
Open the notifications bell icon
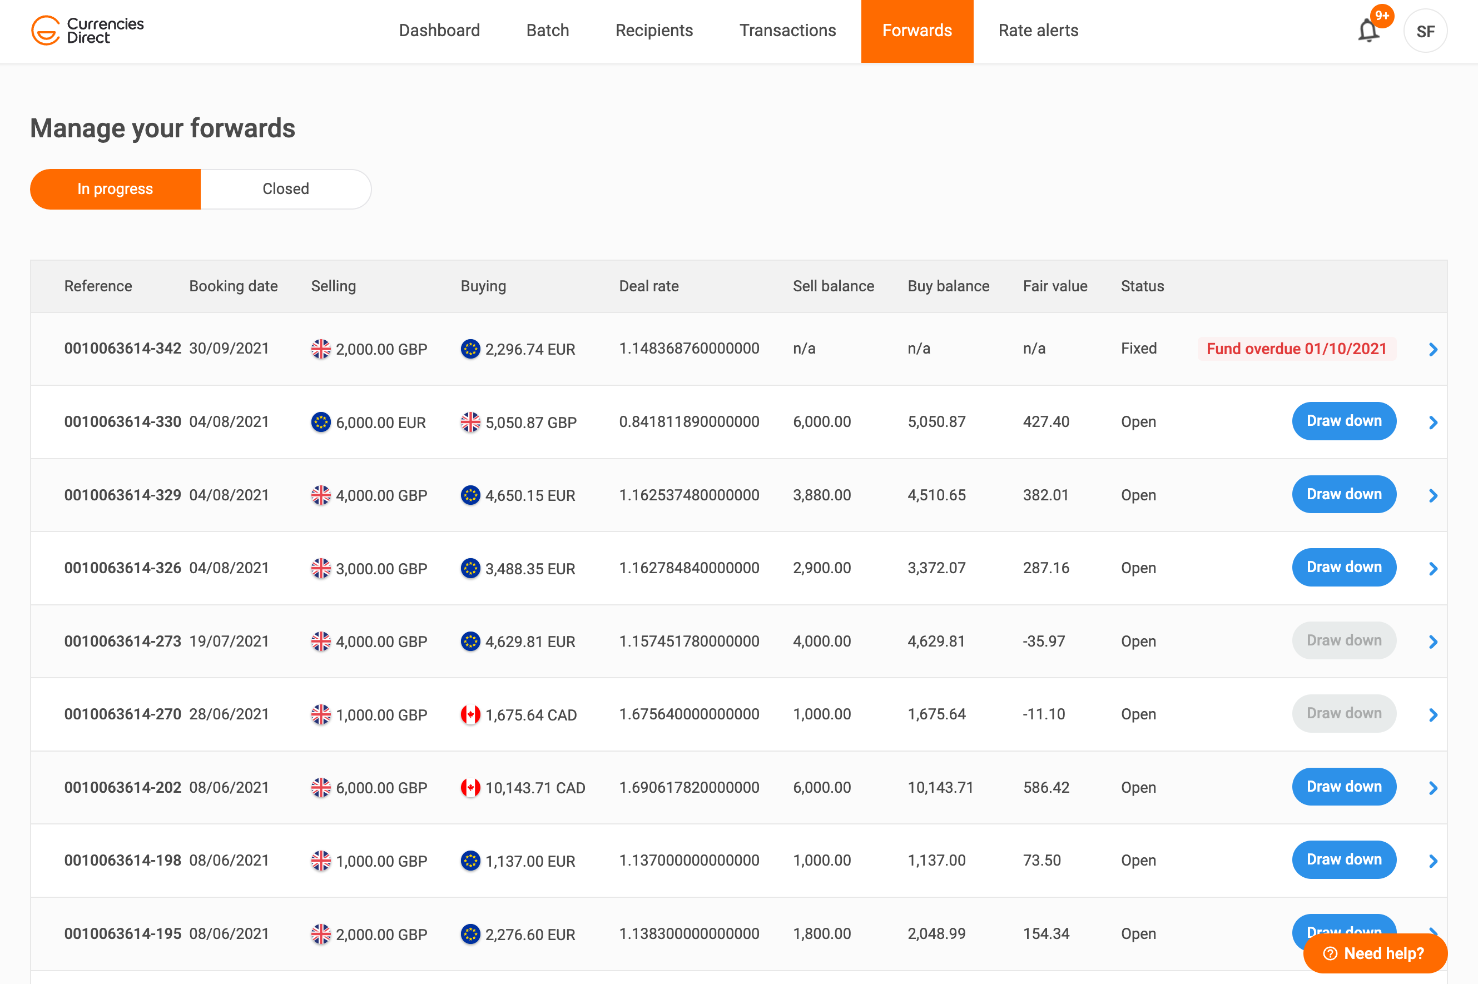(1367, 31)
